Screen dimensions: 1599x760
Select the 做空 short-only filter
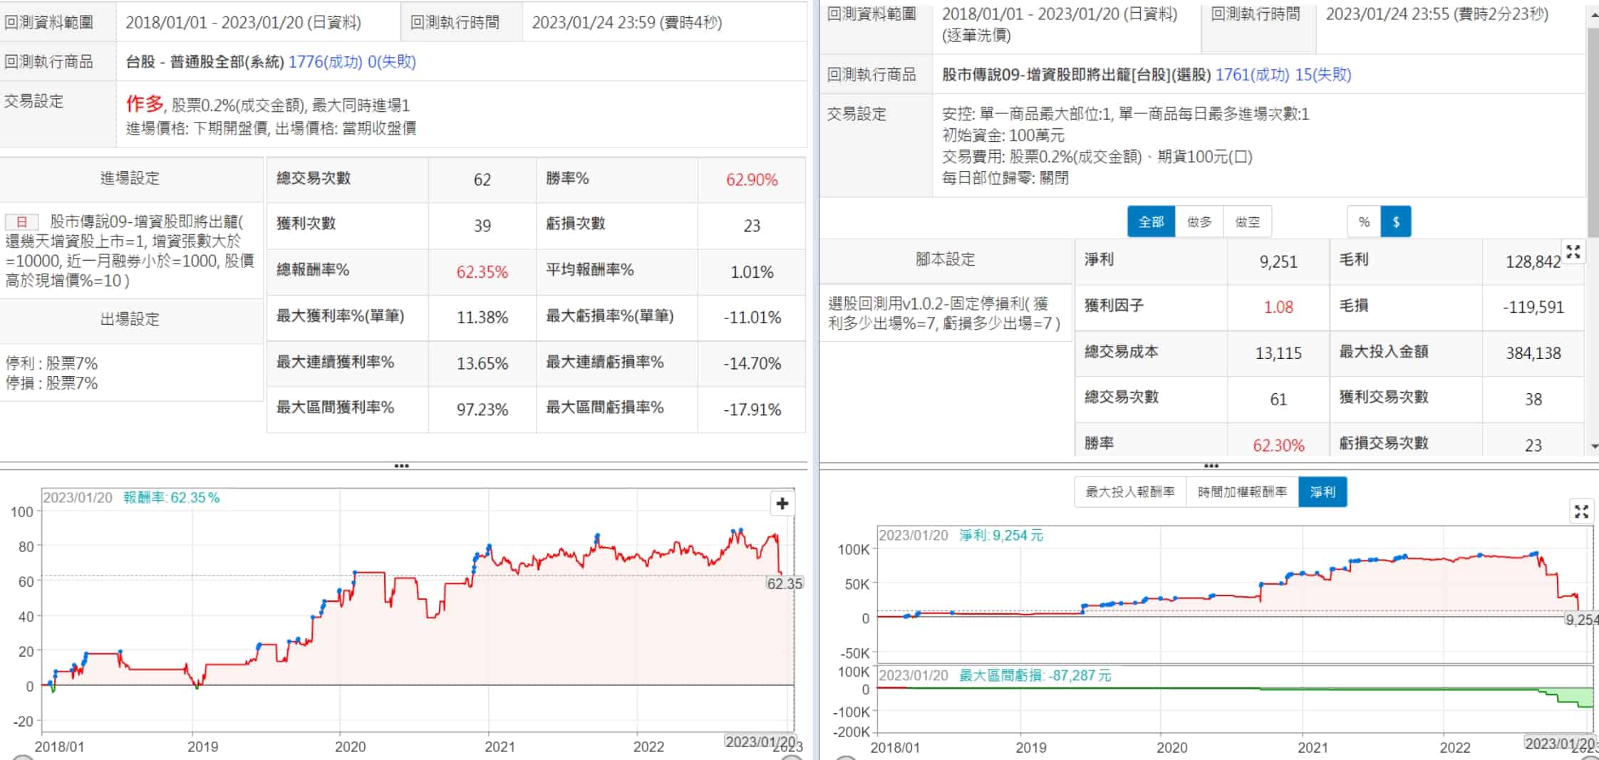[x=1247, y=222]
